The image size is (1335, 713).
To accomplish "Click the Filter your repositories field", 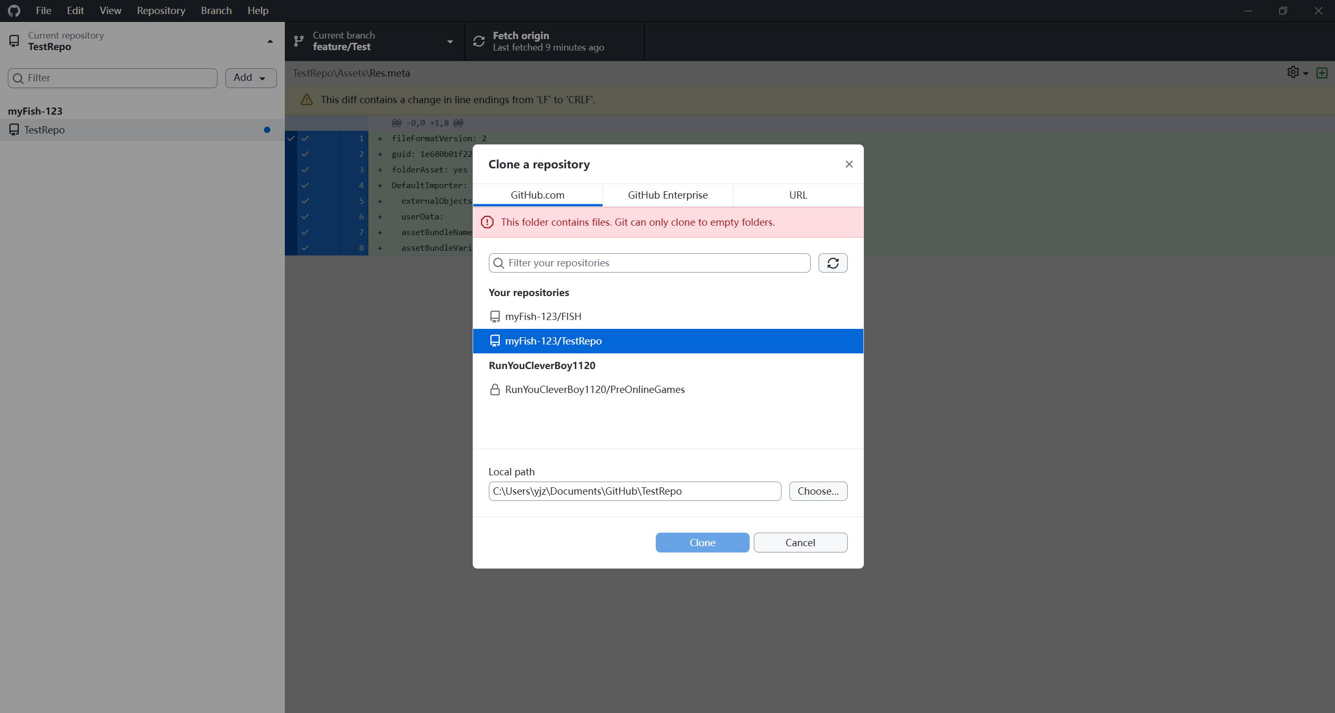I will coord(650,263).
